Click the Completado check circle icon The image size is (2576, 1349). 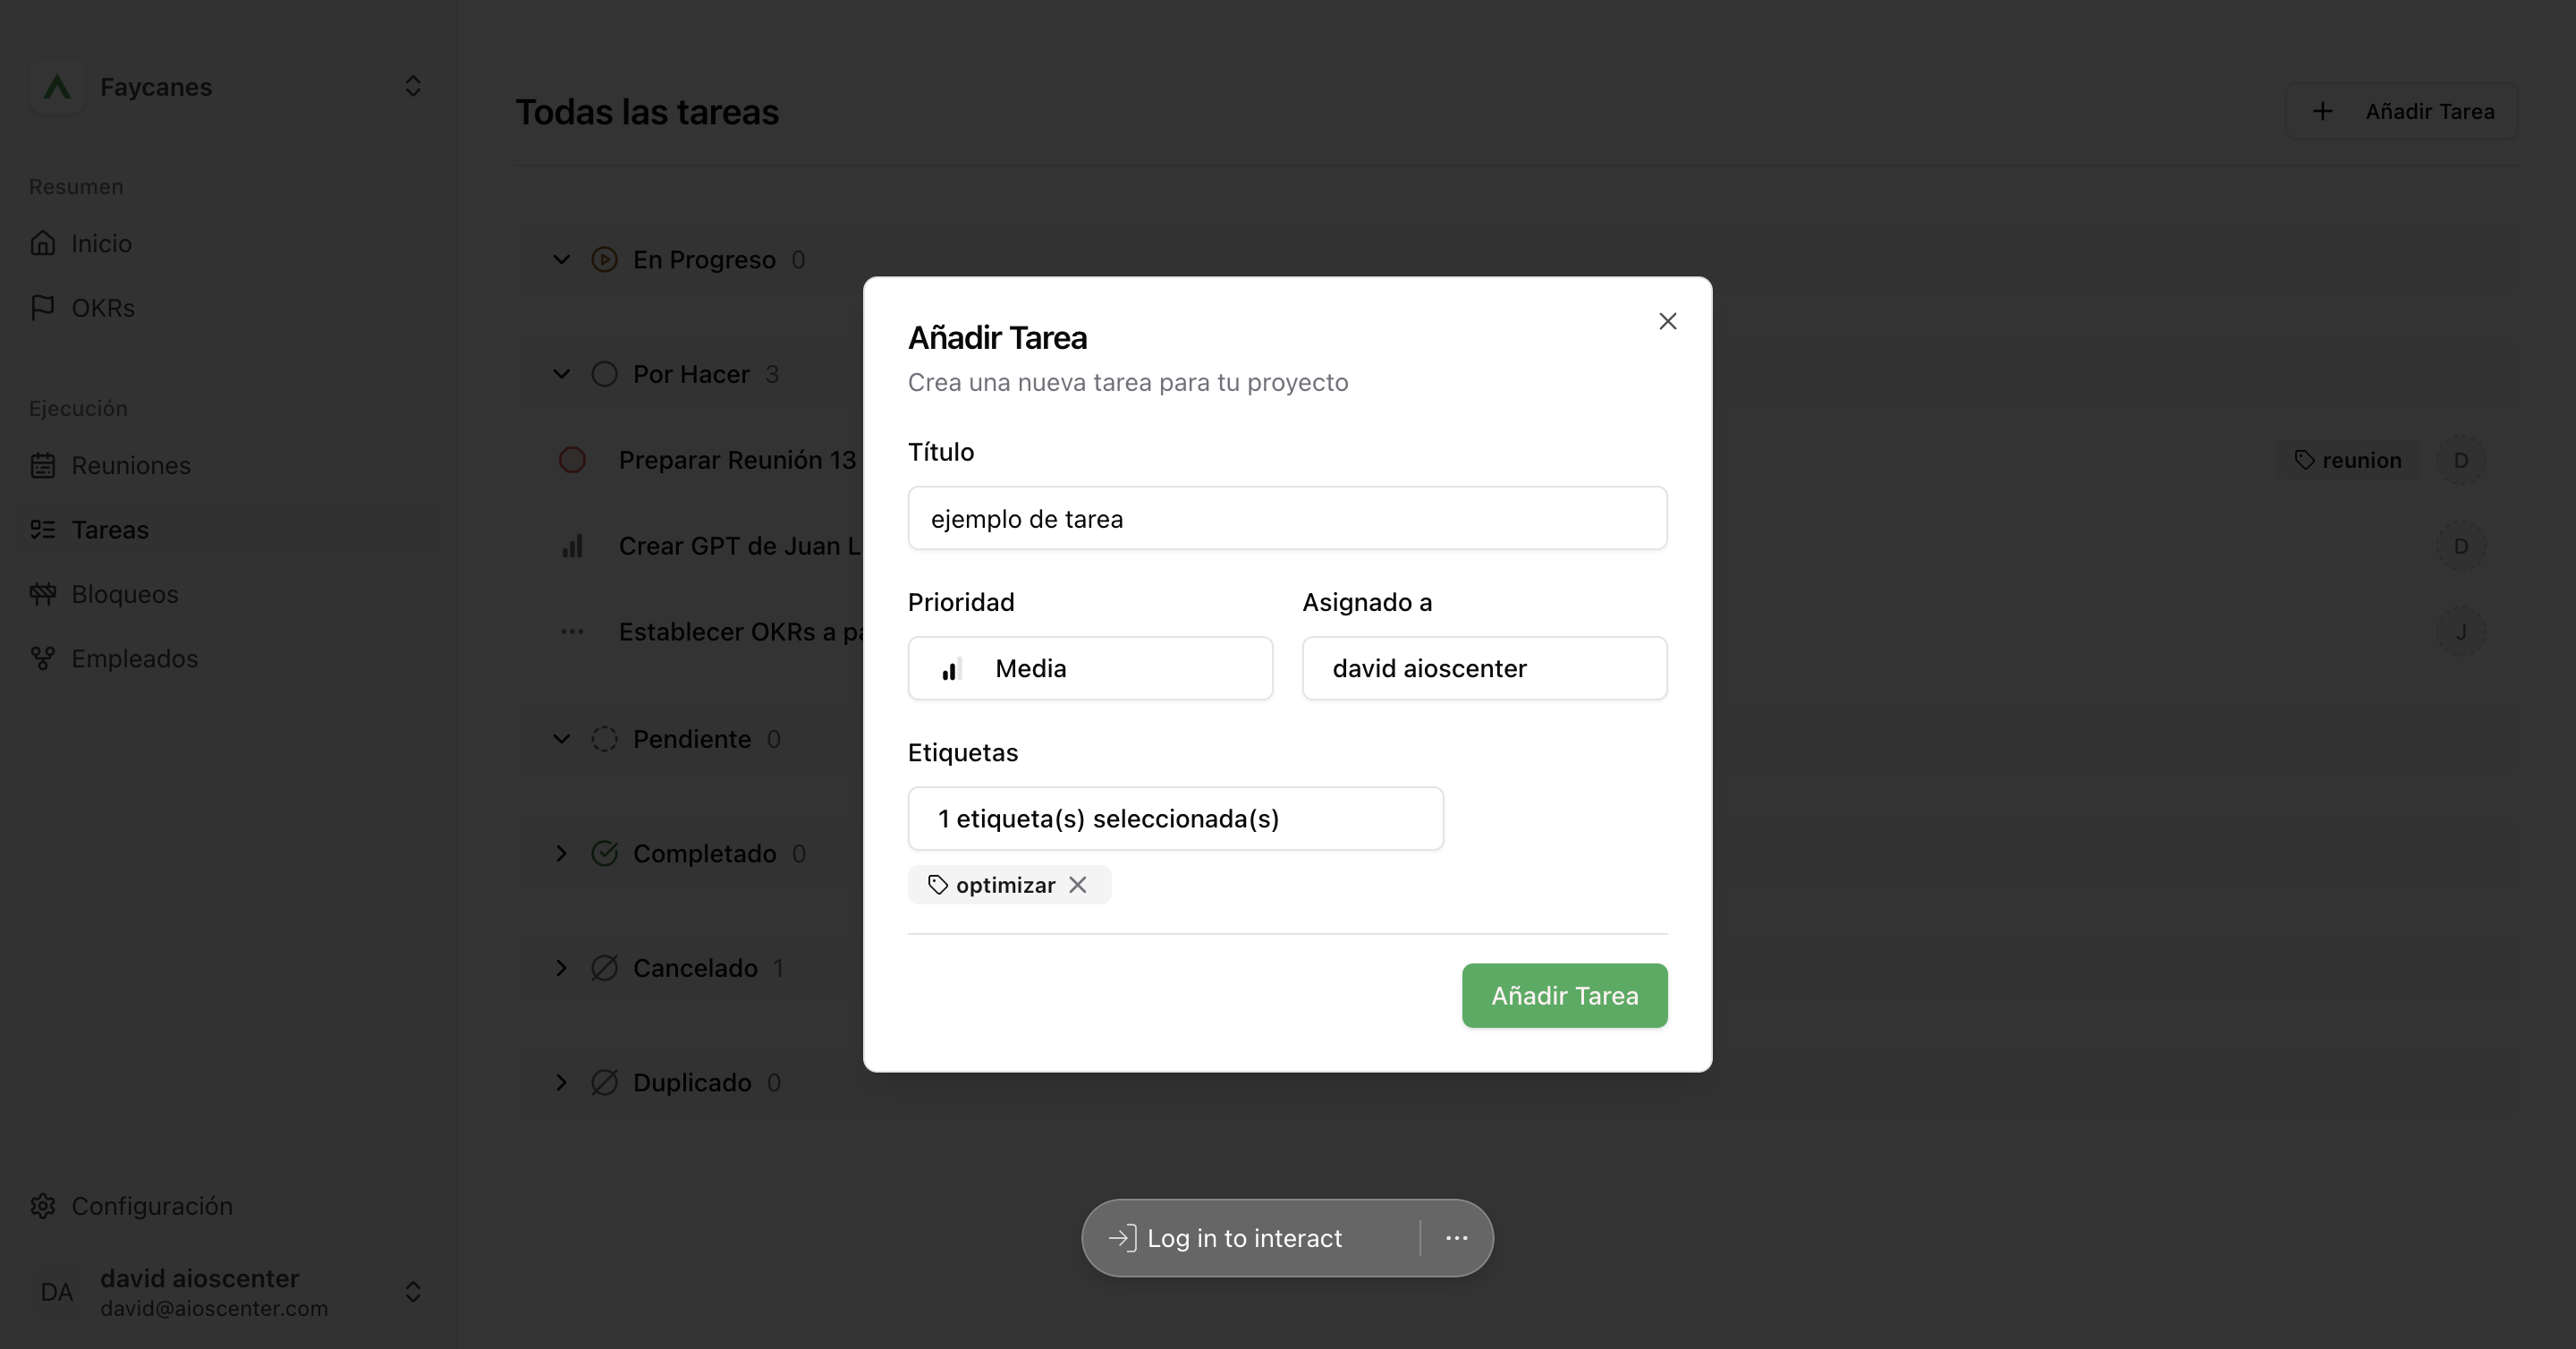pyautogui.click(x=604, y=853)
